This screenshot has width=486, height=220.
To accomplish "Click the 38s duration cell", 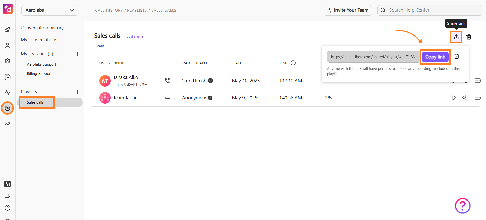I will coord(329,98).
